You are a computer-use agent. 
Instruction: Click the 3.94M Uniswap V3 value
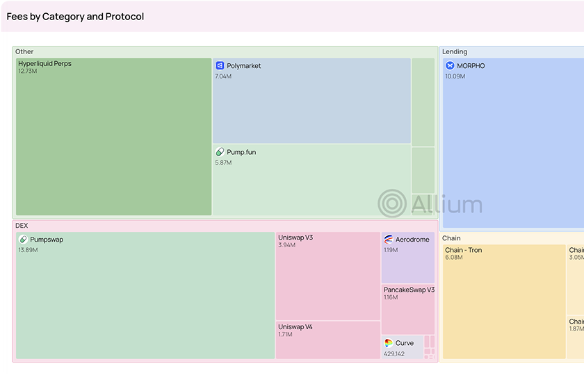point(286,245)
